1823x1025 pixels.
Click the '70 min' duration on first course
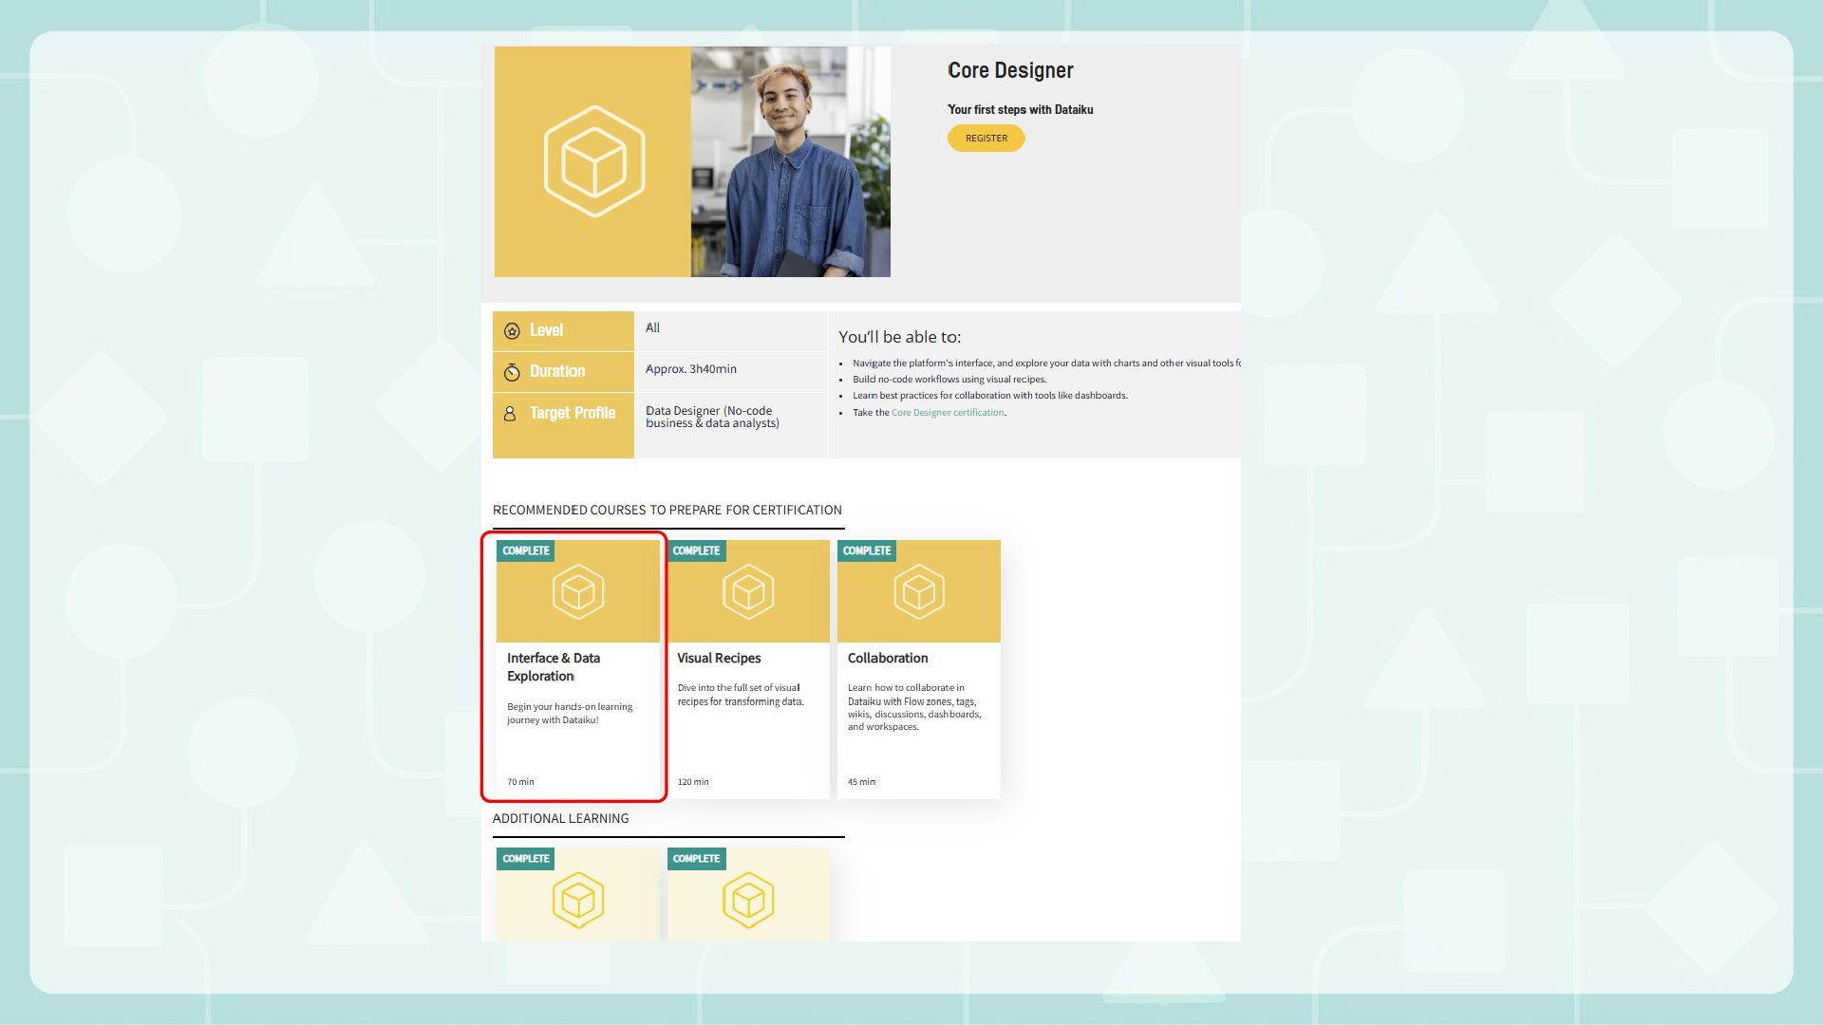point(520,782)
